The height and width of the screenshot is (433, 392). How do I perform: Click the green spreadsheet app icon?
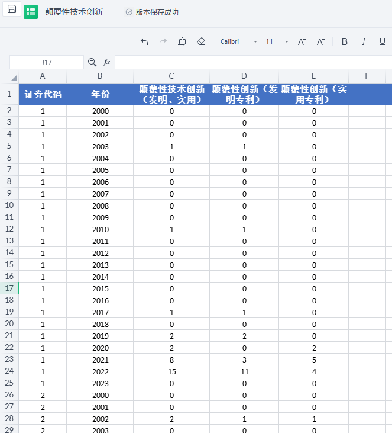tap(31, 12)
